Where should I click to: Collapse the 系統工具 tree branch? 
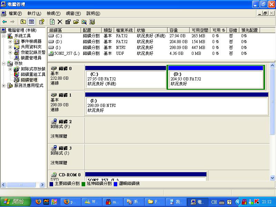4,36
